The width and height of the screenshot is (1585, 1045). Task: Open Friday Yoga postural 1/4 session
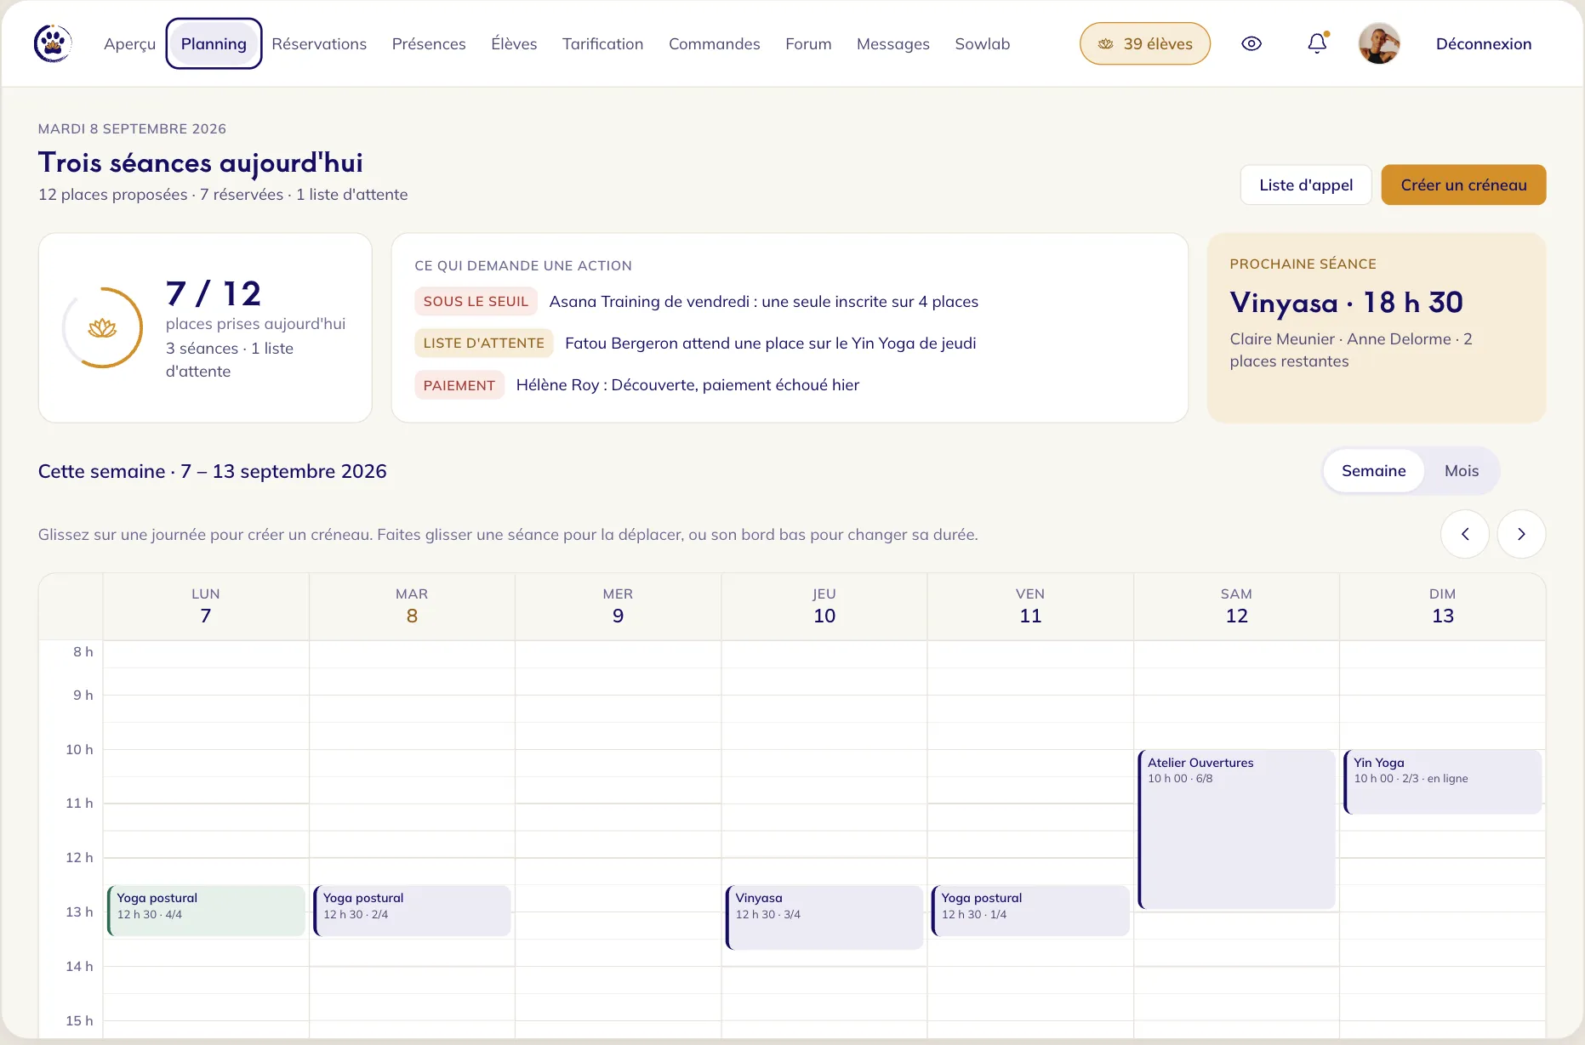pos(1030,910)
